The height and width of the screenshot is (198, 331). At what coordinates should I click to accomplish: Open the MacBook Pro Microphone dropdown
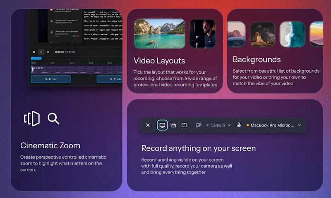click(x=274, y=125)
